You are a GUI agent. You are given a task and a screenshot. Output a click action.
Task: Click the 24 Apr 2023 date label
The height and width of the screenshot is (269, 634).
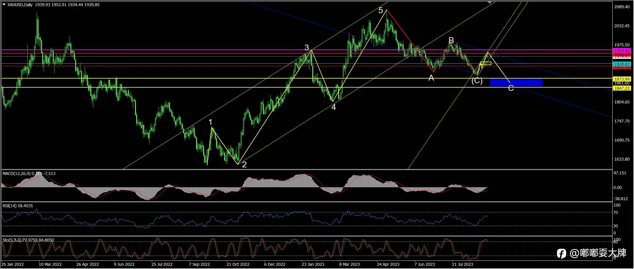pos(388,264)
